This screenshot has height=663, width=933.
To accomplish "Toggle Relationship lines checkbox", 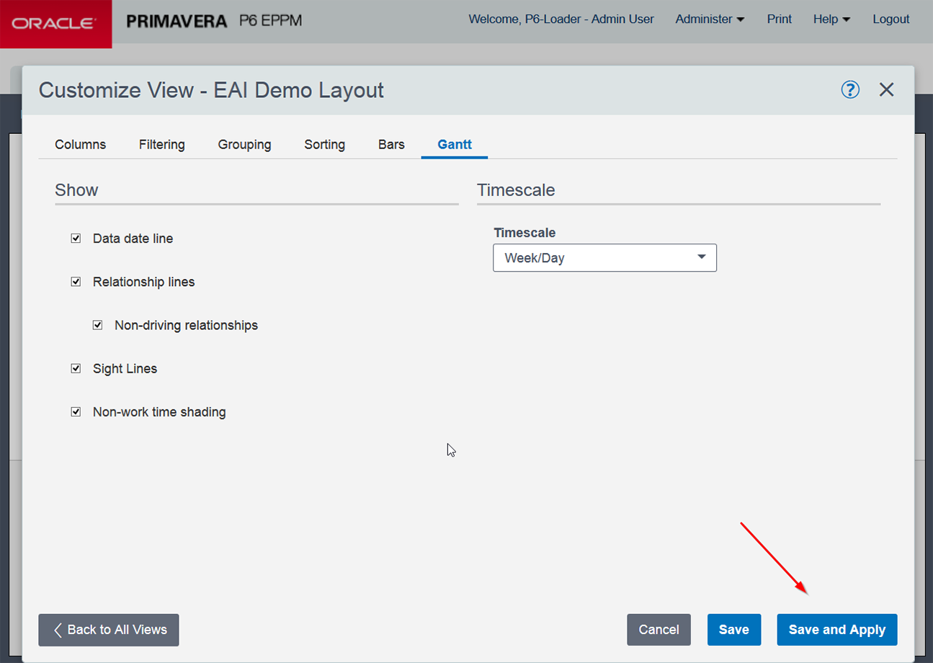I will (x=76, y=282).
